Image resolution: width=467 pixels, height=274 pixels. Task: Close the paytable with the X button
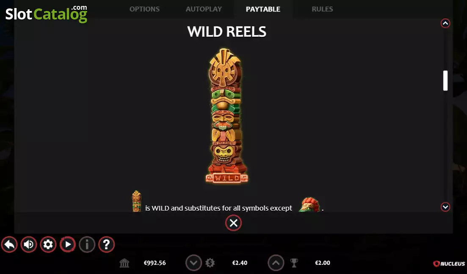click(234, 223)
